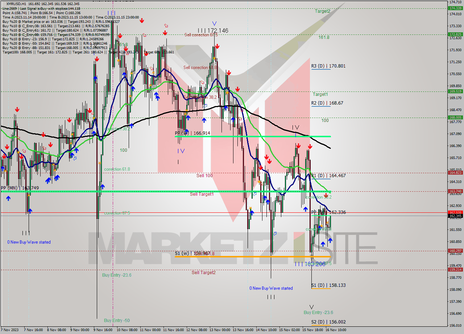Select the S2 (D) | 156.002 label
The image size is (464, 334).
(x=328, y=322)
